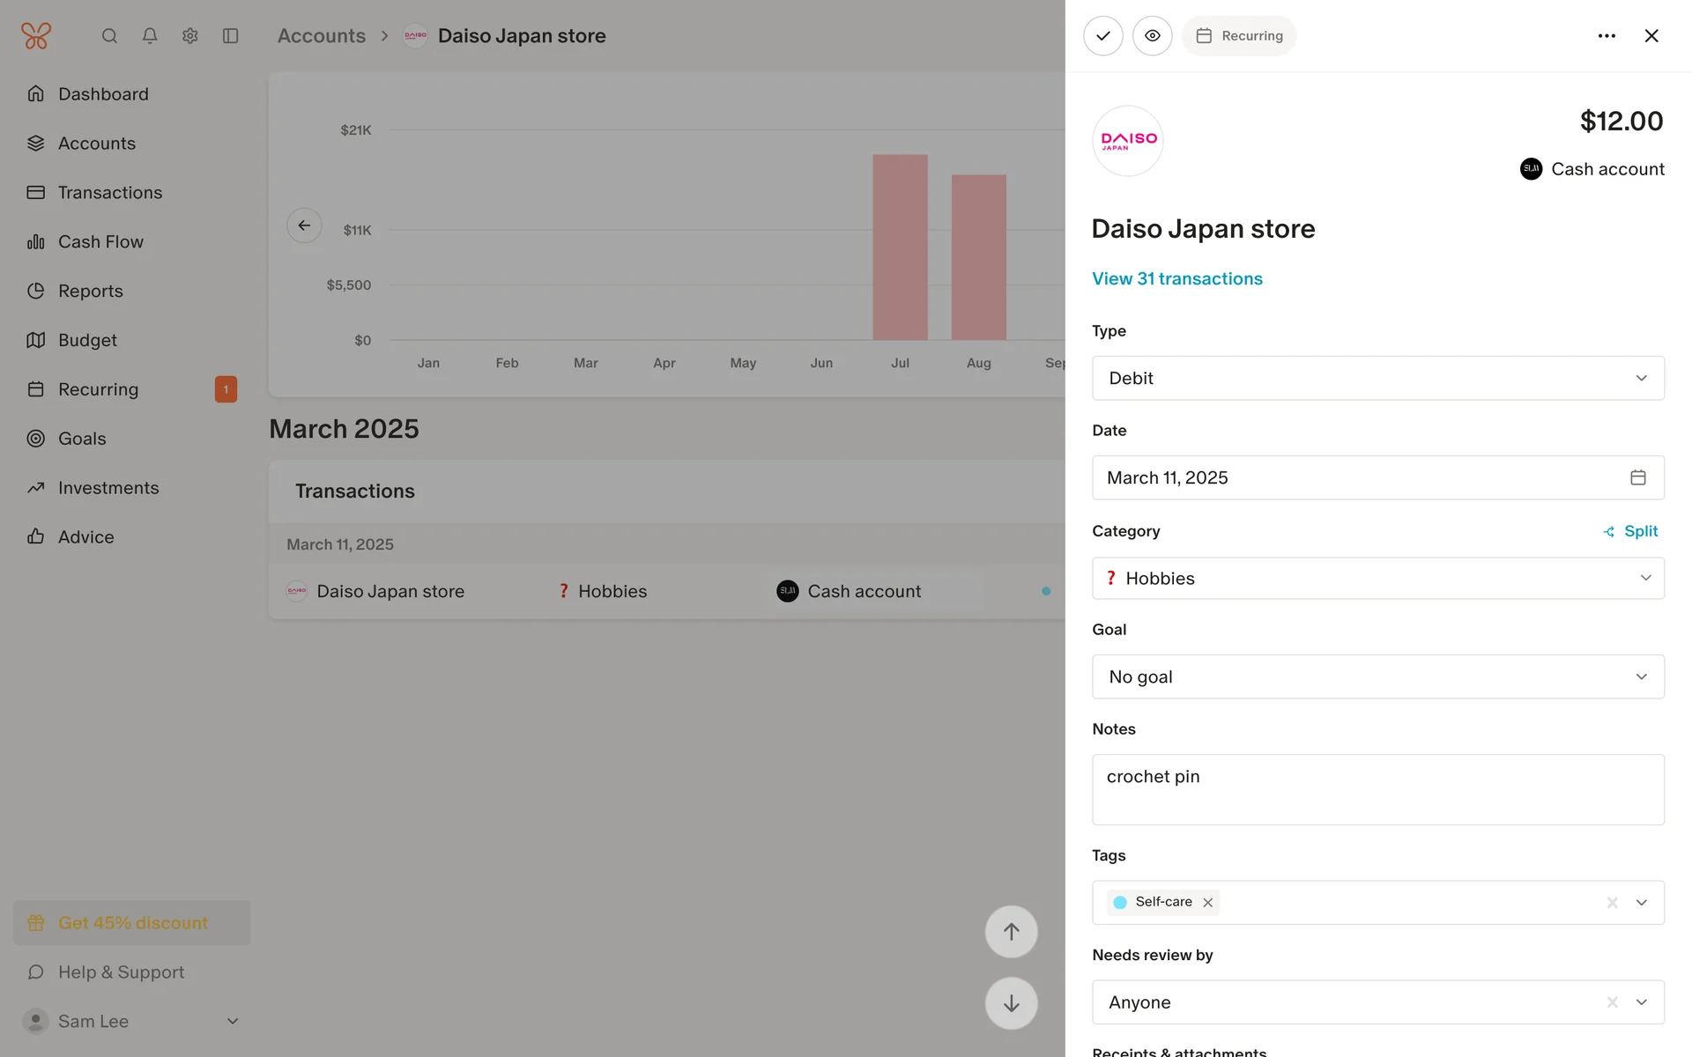
Task: Click the scroll up arrow button
Action: (x=1011, y=932)
